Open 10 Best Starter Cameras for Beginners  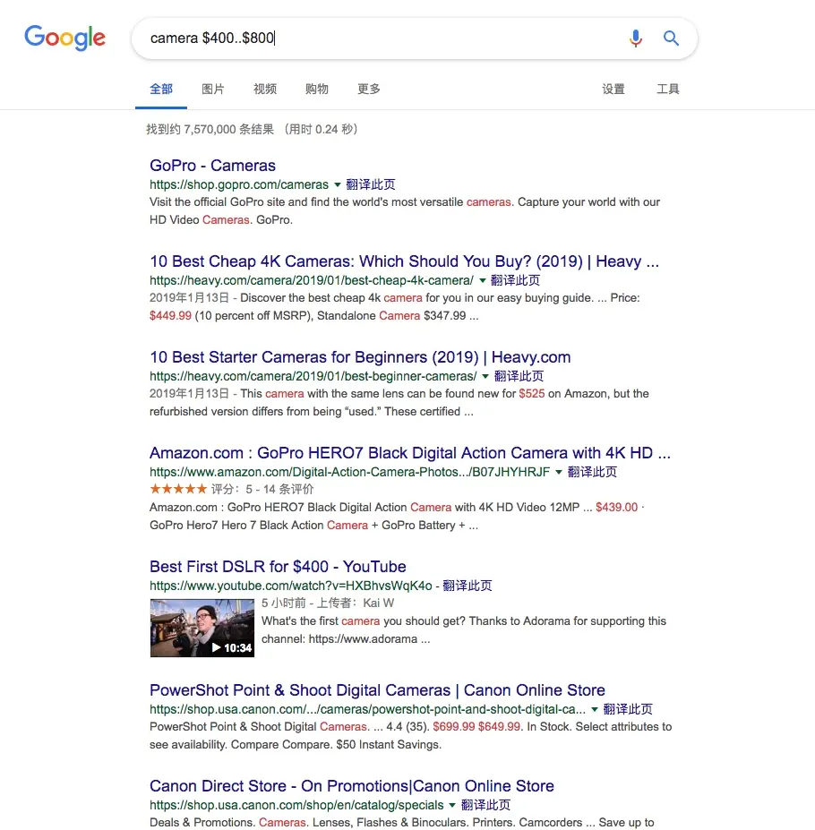[x=360, y=356]
